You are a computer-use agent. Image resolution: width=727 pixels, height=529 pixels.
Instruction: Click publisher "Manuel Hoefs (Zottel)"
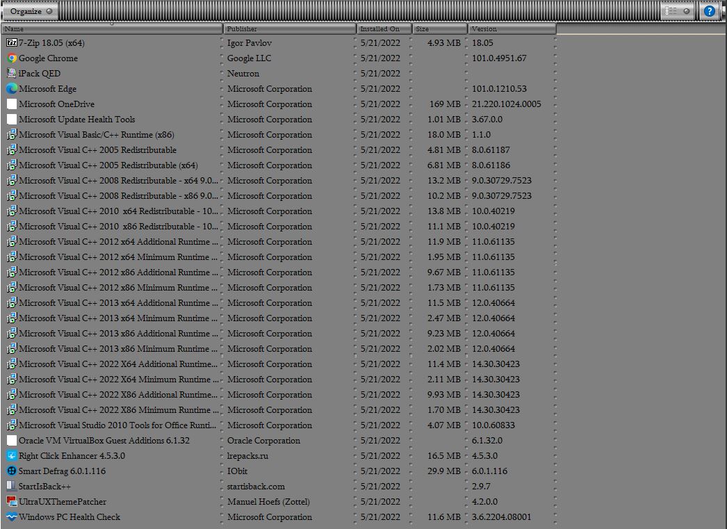coord(268,502)
